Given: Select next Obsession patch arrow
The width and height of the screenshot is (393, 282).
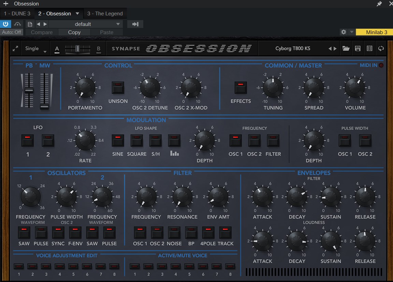Looking at the screenshot, I should click(335, 48).
